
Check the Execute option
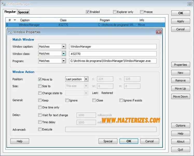point(40,129)
